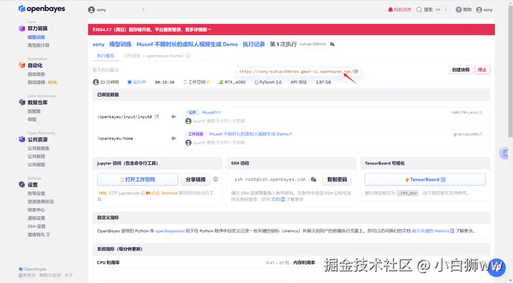Stop the execution with 停止 button
Screen dimensions: 513x283
482,70
